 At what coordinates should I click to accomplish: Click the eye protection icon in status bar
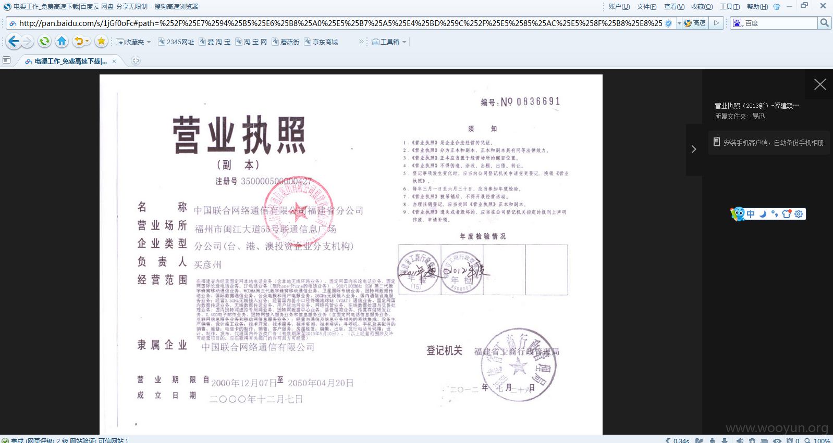pyautogui.click(x=777, y=440)
